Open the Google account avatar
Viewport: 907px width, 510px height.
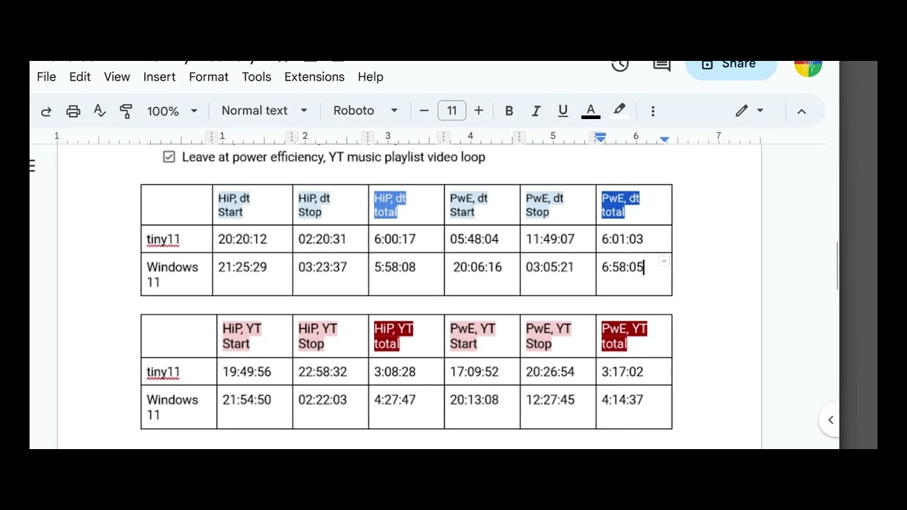click(x=808, y=68)
